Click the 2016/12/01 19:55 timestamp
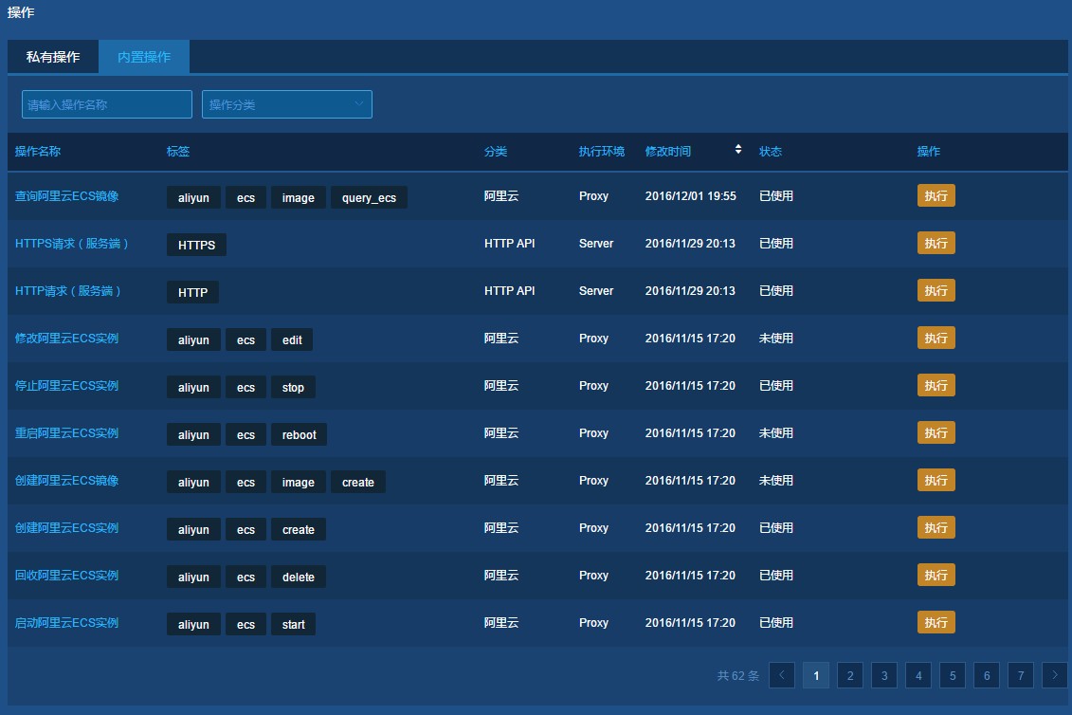Image resolution: width=1072 pixels, height=715 pixels. point(691,196)
